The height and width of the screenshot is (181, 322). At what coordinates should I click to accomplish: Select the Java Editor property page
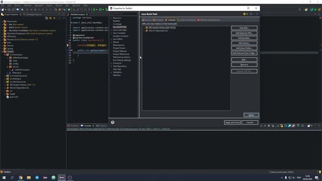tap(118, 39)
